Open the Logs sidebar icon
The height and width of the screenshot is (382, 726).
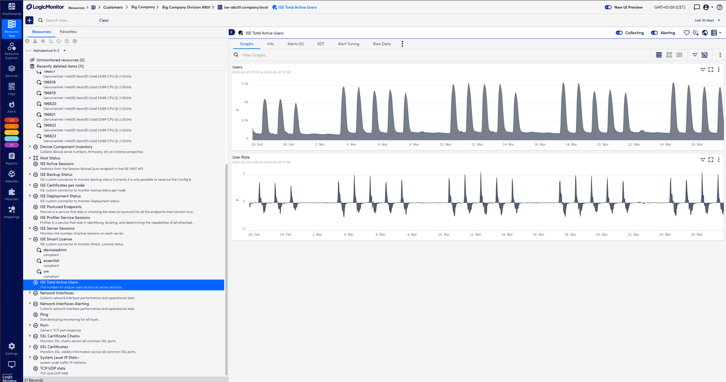(x=12, y=88)
